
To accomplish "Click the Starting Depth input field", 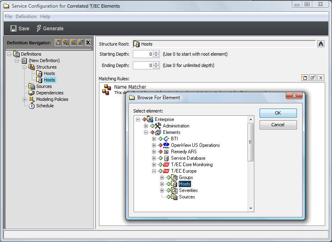I will (x=143, y=54).
